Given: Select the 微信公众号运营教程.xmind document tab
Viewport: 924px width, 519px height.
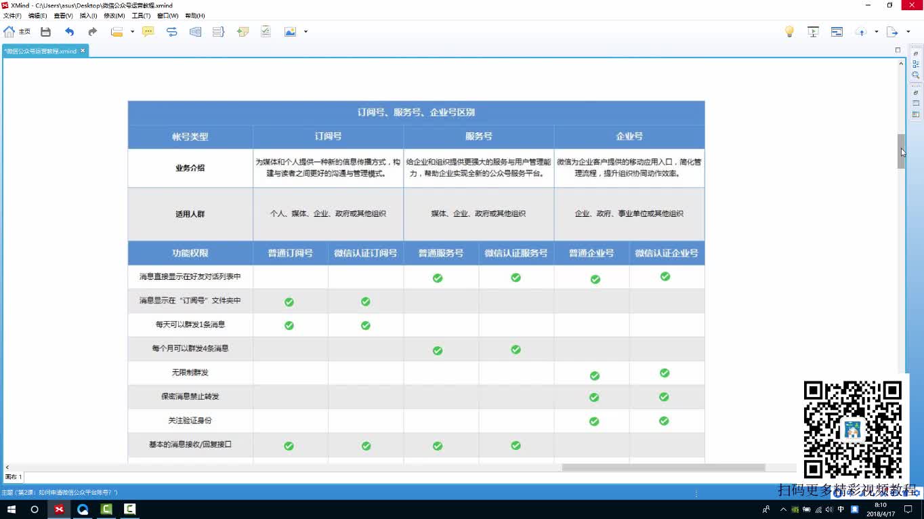Looking at the screenshot, I should tap(41, 50).
